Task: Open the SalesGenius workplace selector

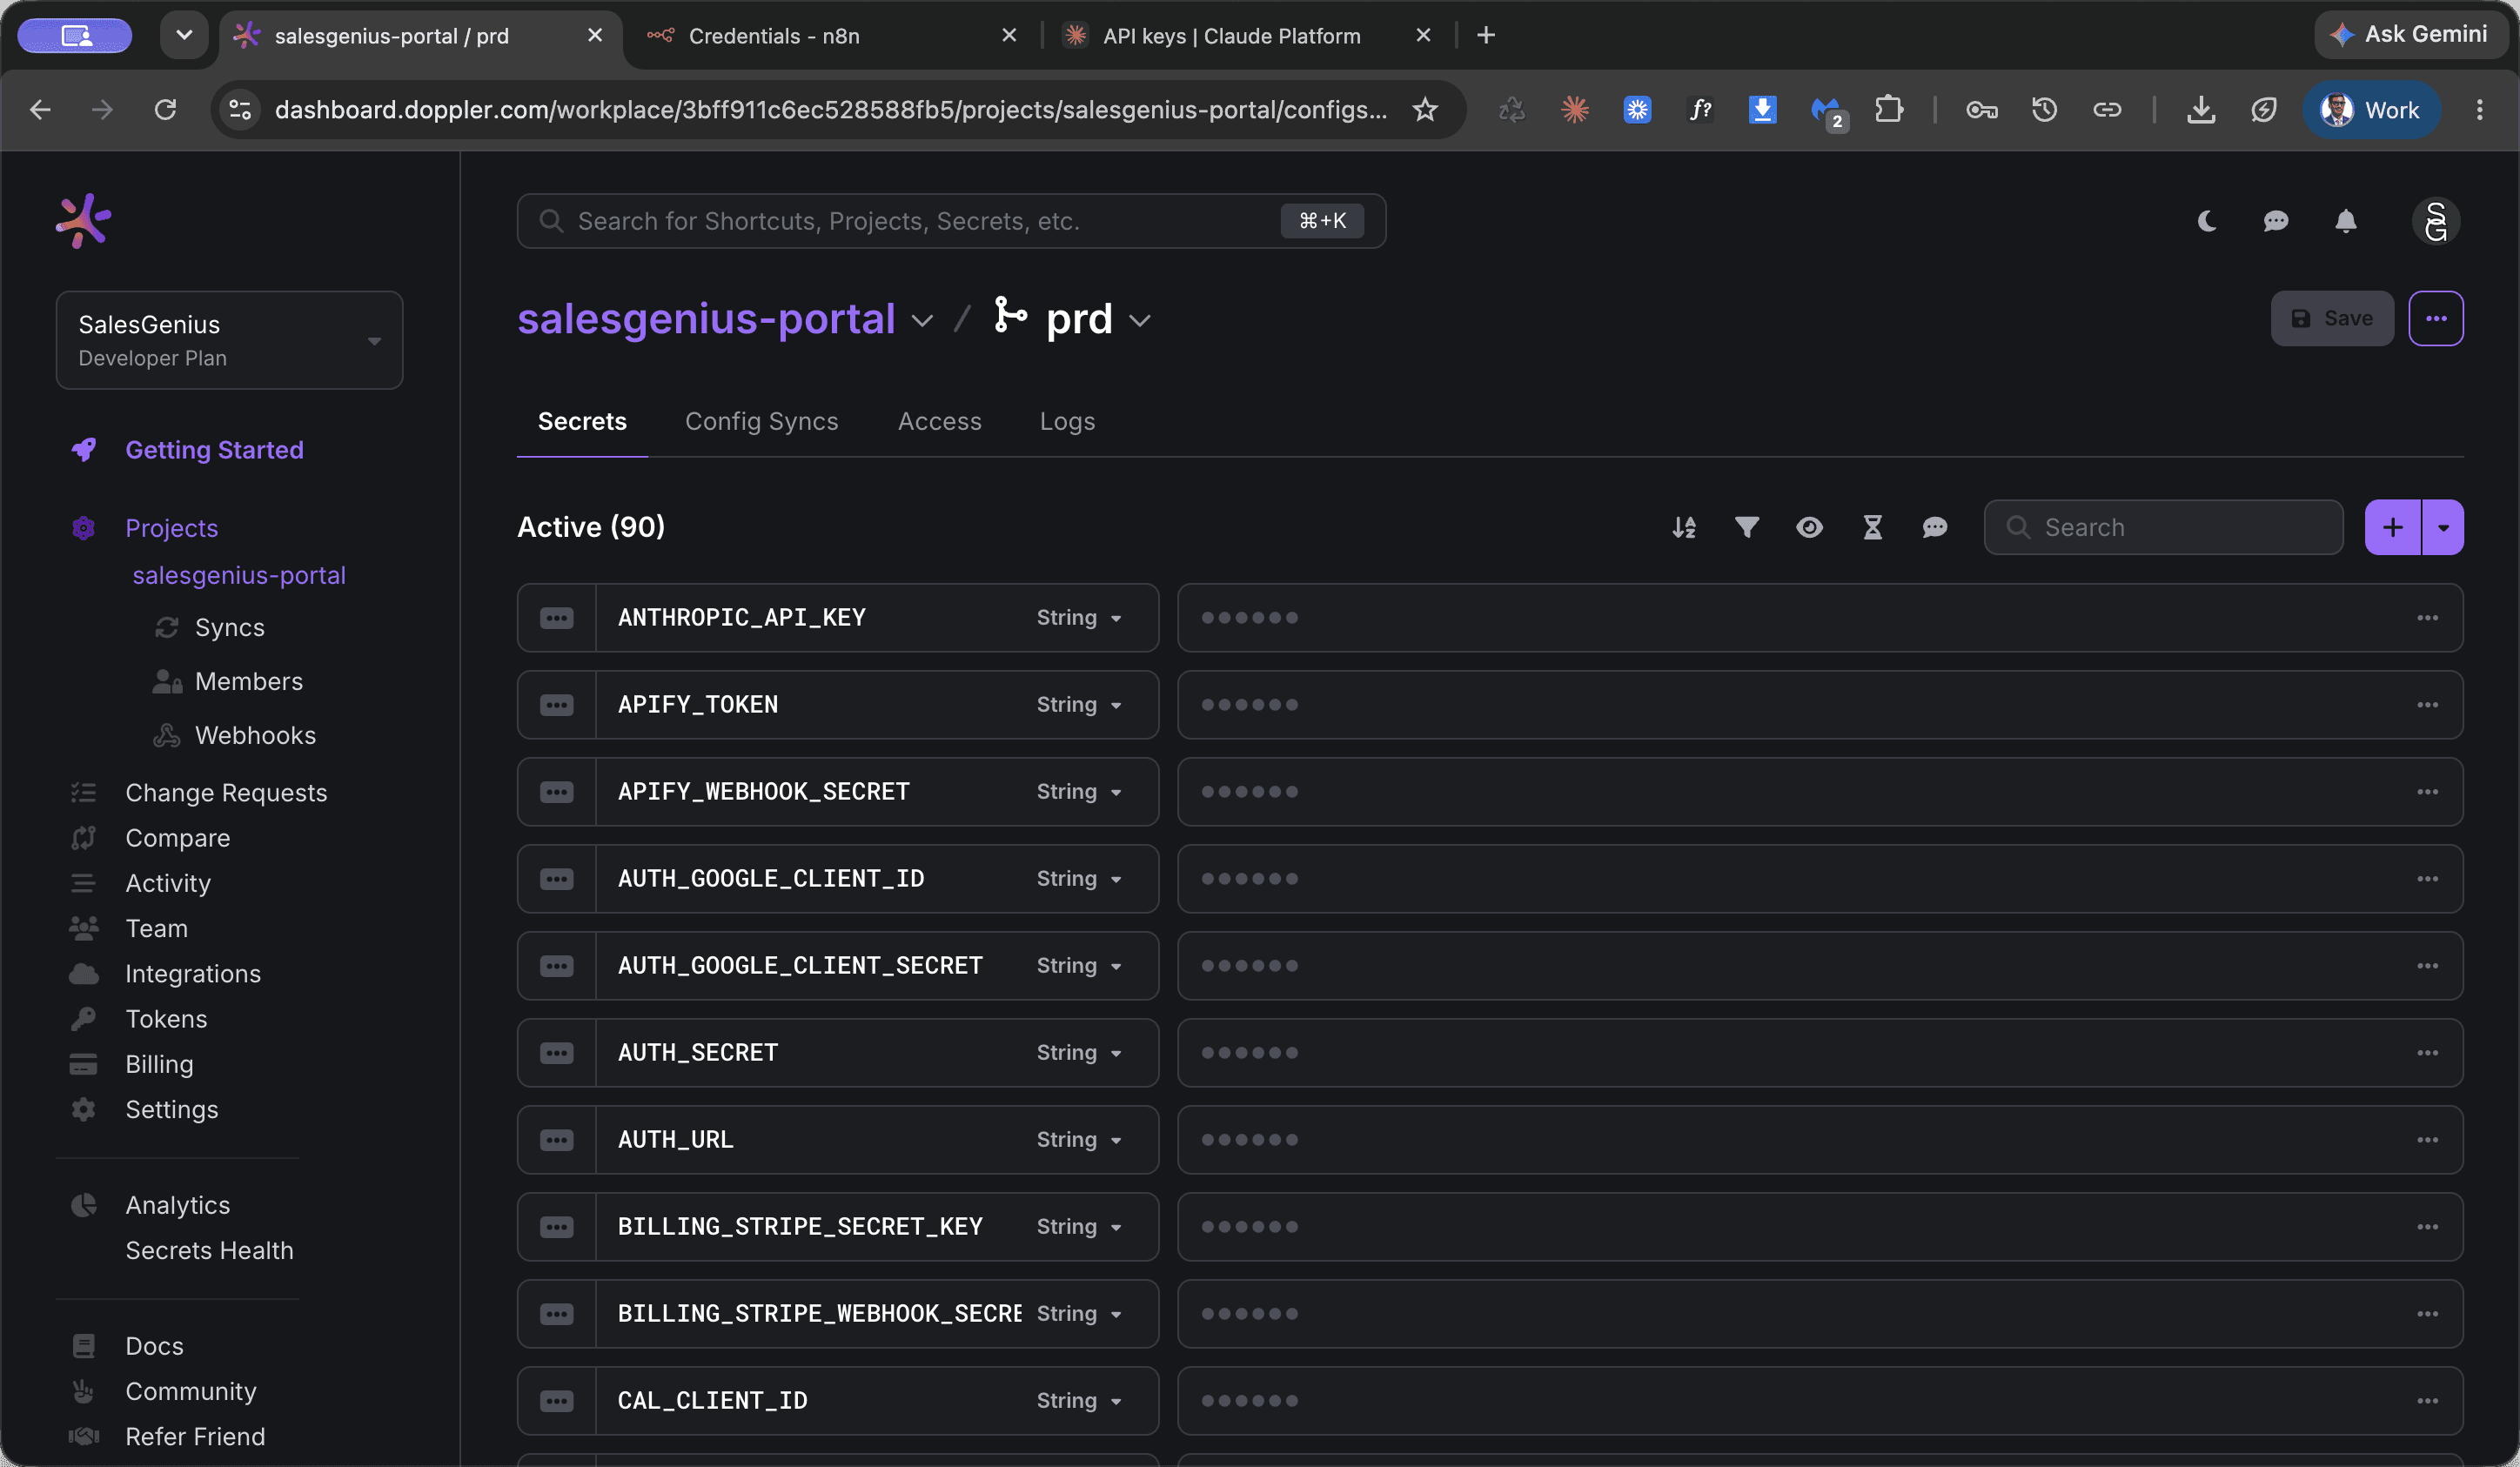Action: (x=229, y=340)
